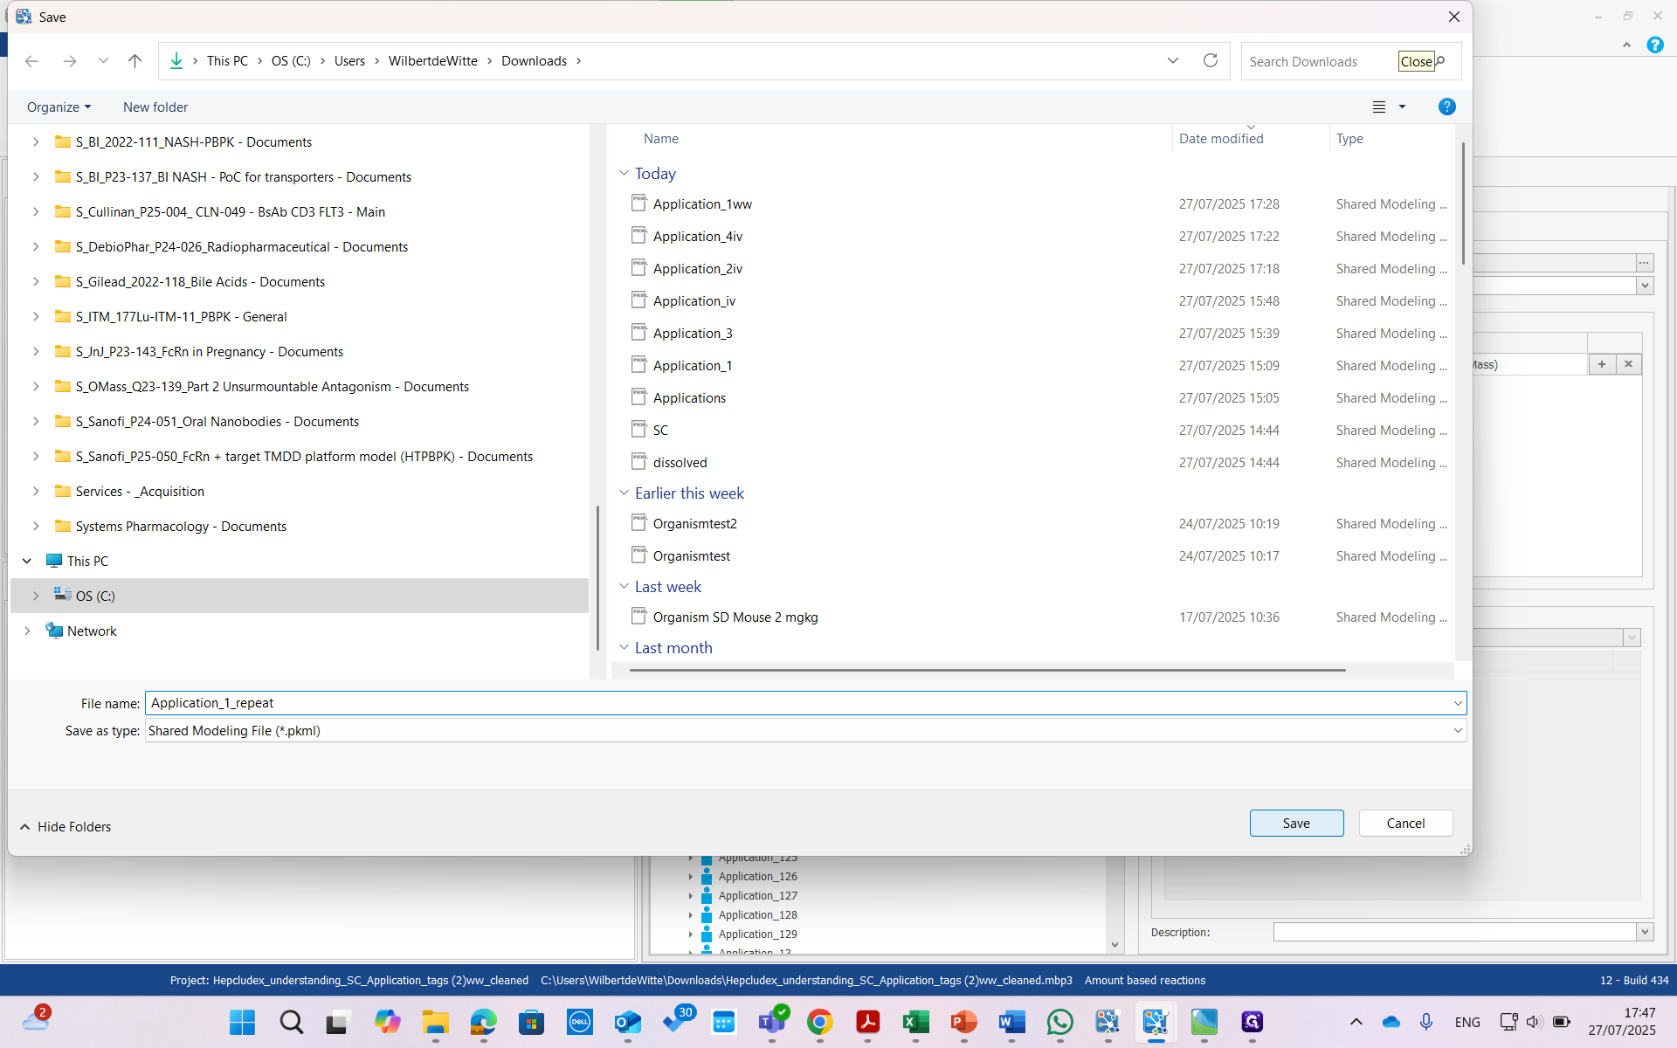
Task: Select the Application_1ww file icon
Action: (639, 203)
